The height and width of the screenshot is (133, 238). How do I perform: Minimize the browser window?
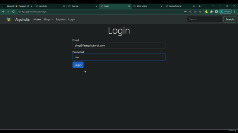click(x=220, y=6)
